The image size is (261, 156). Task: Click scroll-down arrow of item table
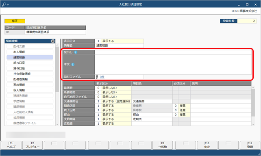[x=253, y=124]
